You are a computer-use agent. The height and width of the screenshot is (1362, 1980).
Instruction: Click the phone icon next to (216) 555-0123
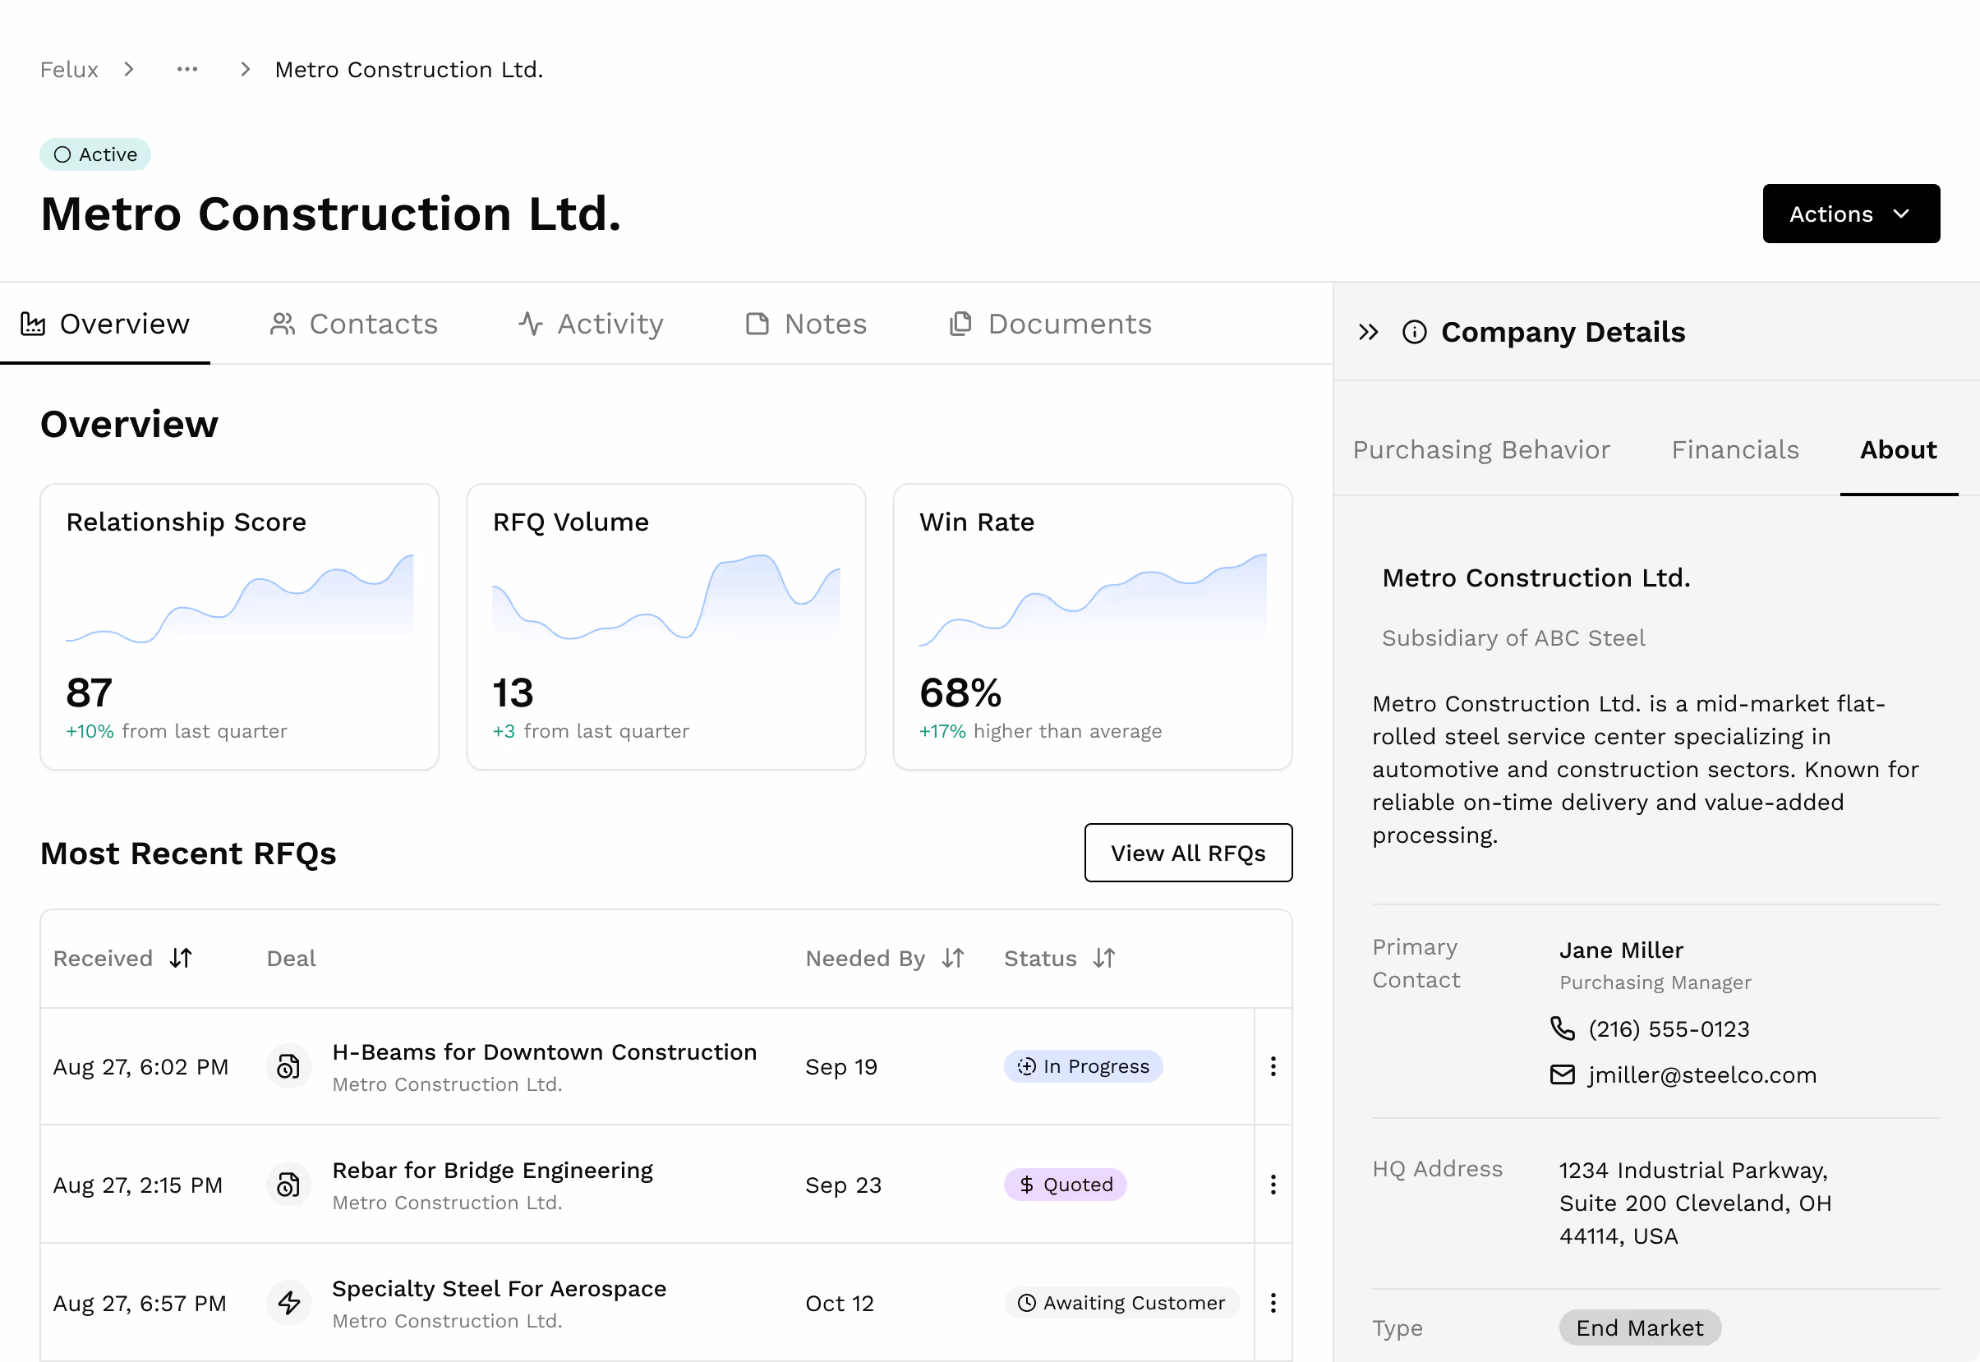tap(1562, 1028)
